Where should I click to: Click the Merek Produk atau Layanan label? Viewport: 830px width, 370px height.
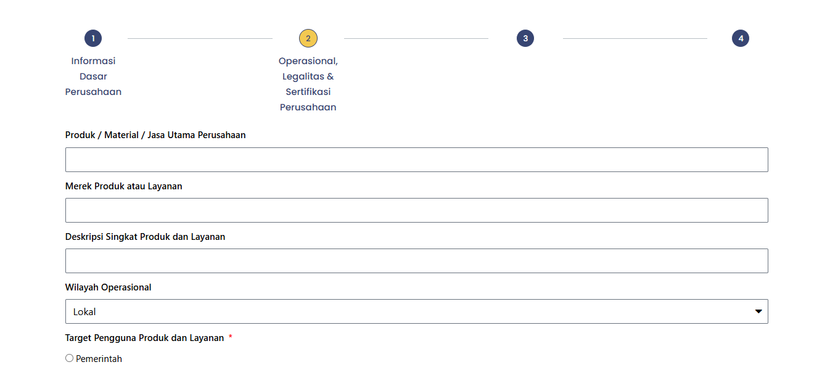click(x=124, y=186)
